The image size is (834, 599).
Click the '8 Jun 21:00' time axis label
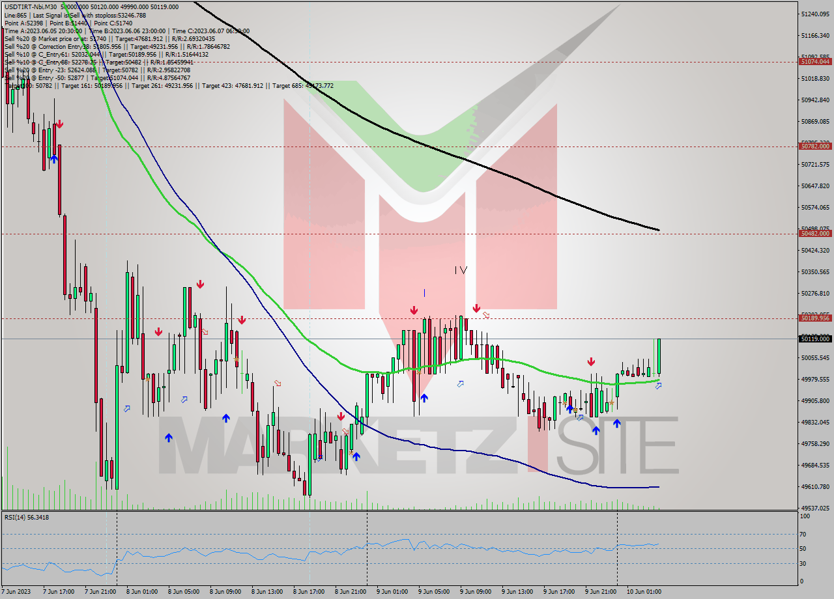(350, 592)
